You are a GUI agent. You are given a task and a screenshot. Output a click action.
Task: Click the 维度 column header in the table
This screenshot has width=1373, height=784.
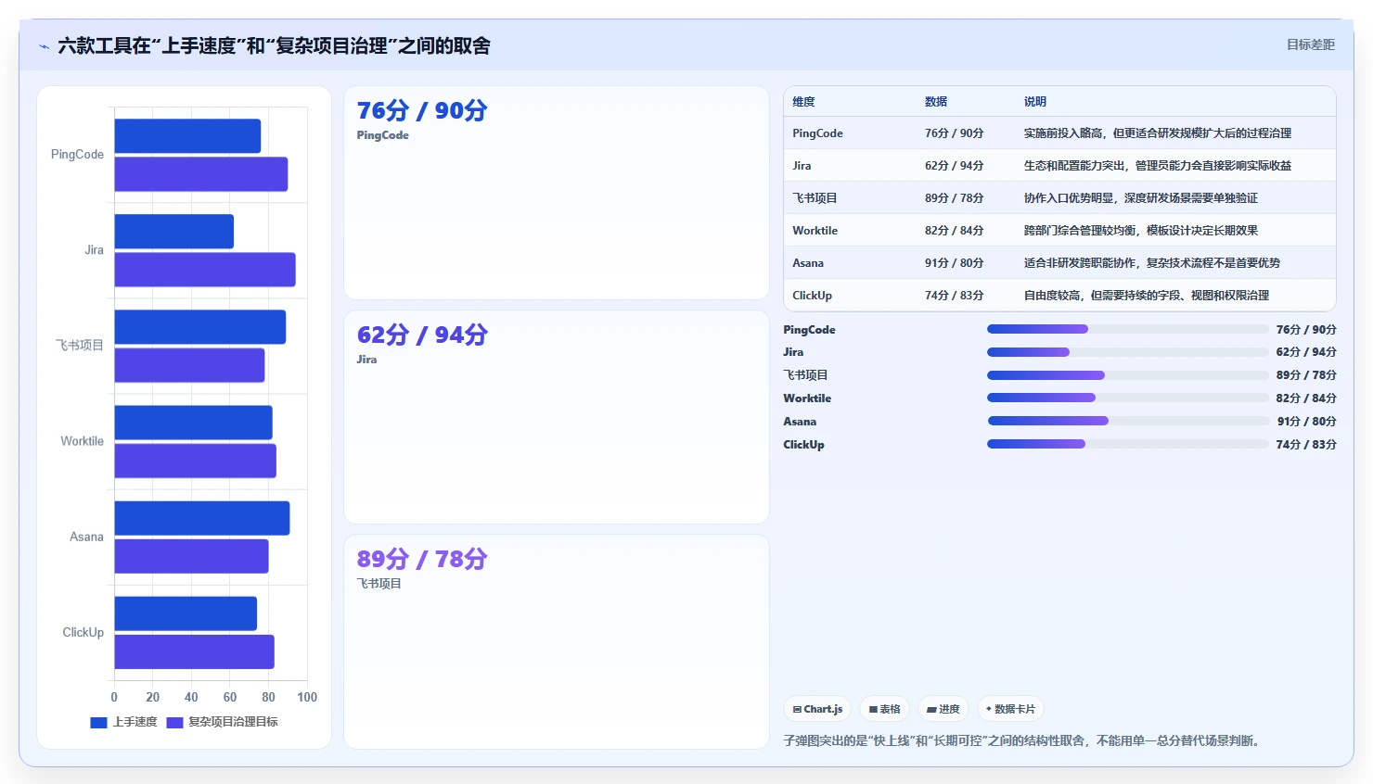click(x=803, y=102)
